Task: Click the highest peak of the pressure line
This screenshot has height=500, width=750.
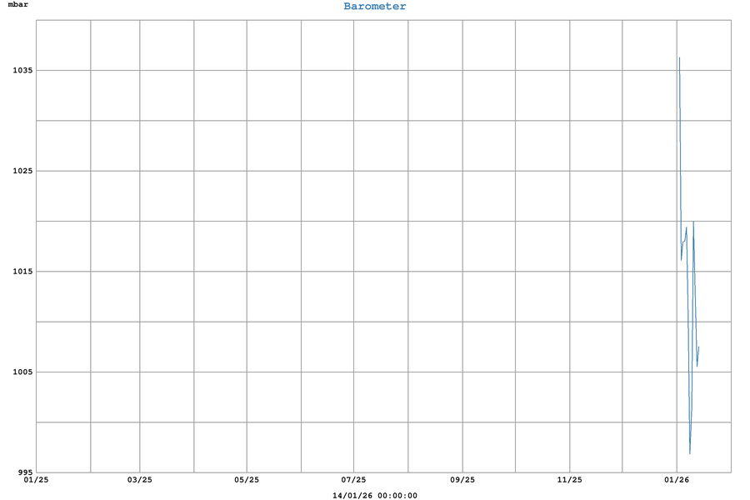Action: point(679,58)
